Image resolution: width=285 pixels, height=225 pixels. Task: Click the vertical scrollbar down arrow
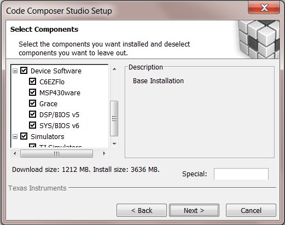[114, 144]
